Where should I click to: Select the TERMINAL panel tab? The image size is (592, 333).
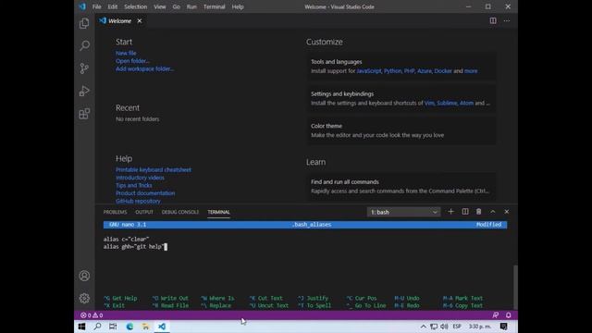pos(218,212)
